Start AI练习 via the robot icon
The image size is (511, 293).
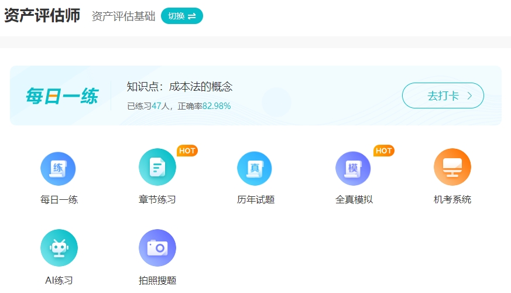[59, 248]
